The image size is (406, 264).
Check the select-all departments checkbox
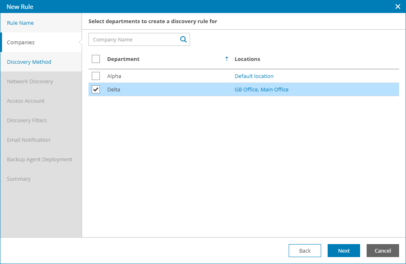coord(96,59)
